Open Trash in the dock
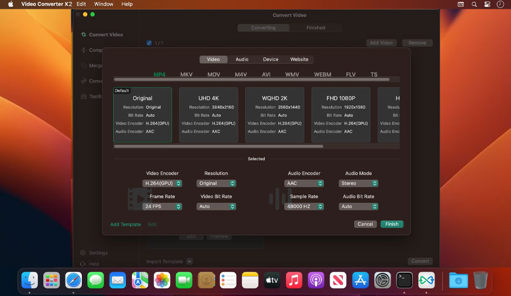 (x=480, y=280)
